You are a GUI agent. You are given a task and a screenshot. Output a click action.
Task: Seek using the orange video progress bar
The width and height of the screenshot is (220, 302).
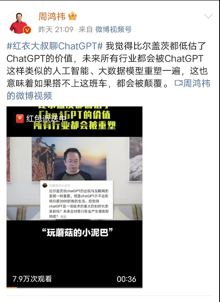point(12,287)
